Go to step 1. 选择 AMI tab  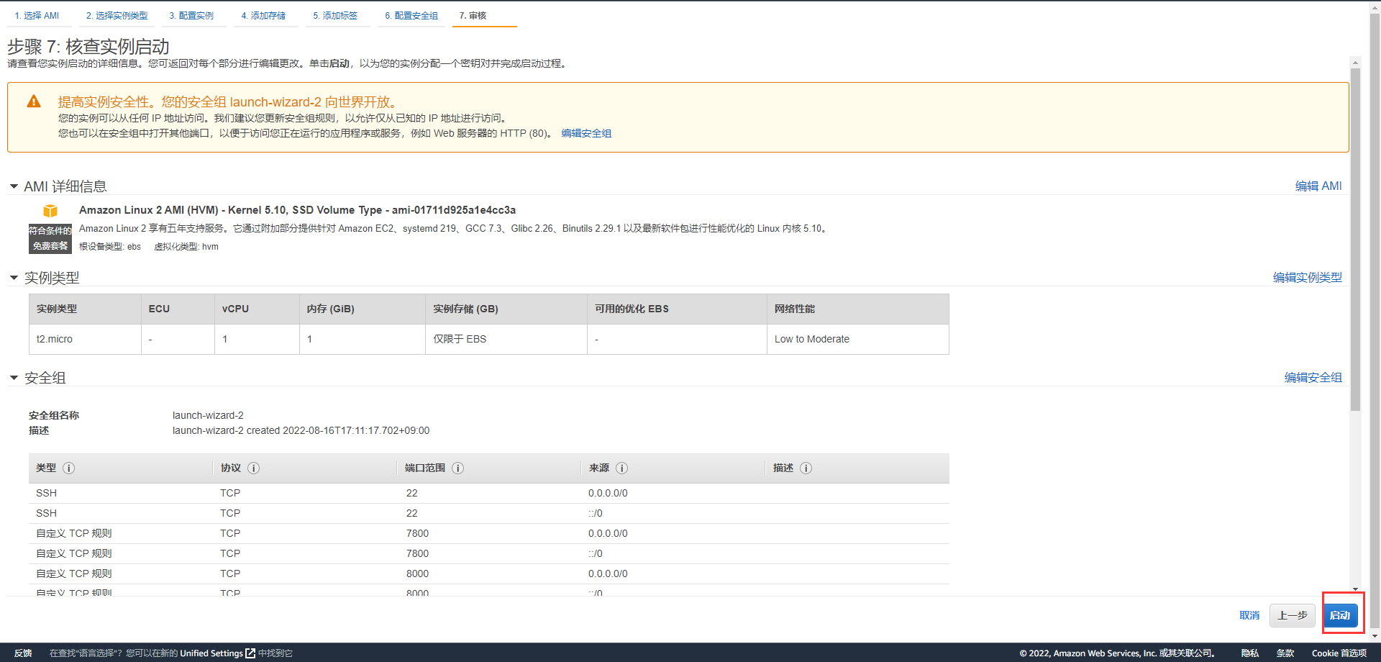click(37, 16)
